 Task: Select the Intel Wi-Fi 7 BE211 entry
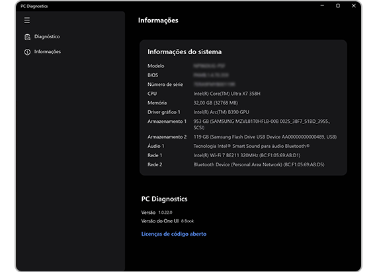(x=247, y=155)
